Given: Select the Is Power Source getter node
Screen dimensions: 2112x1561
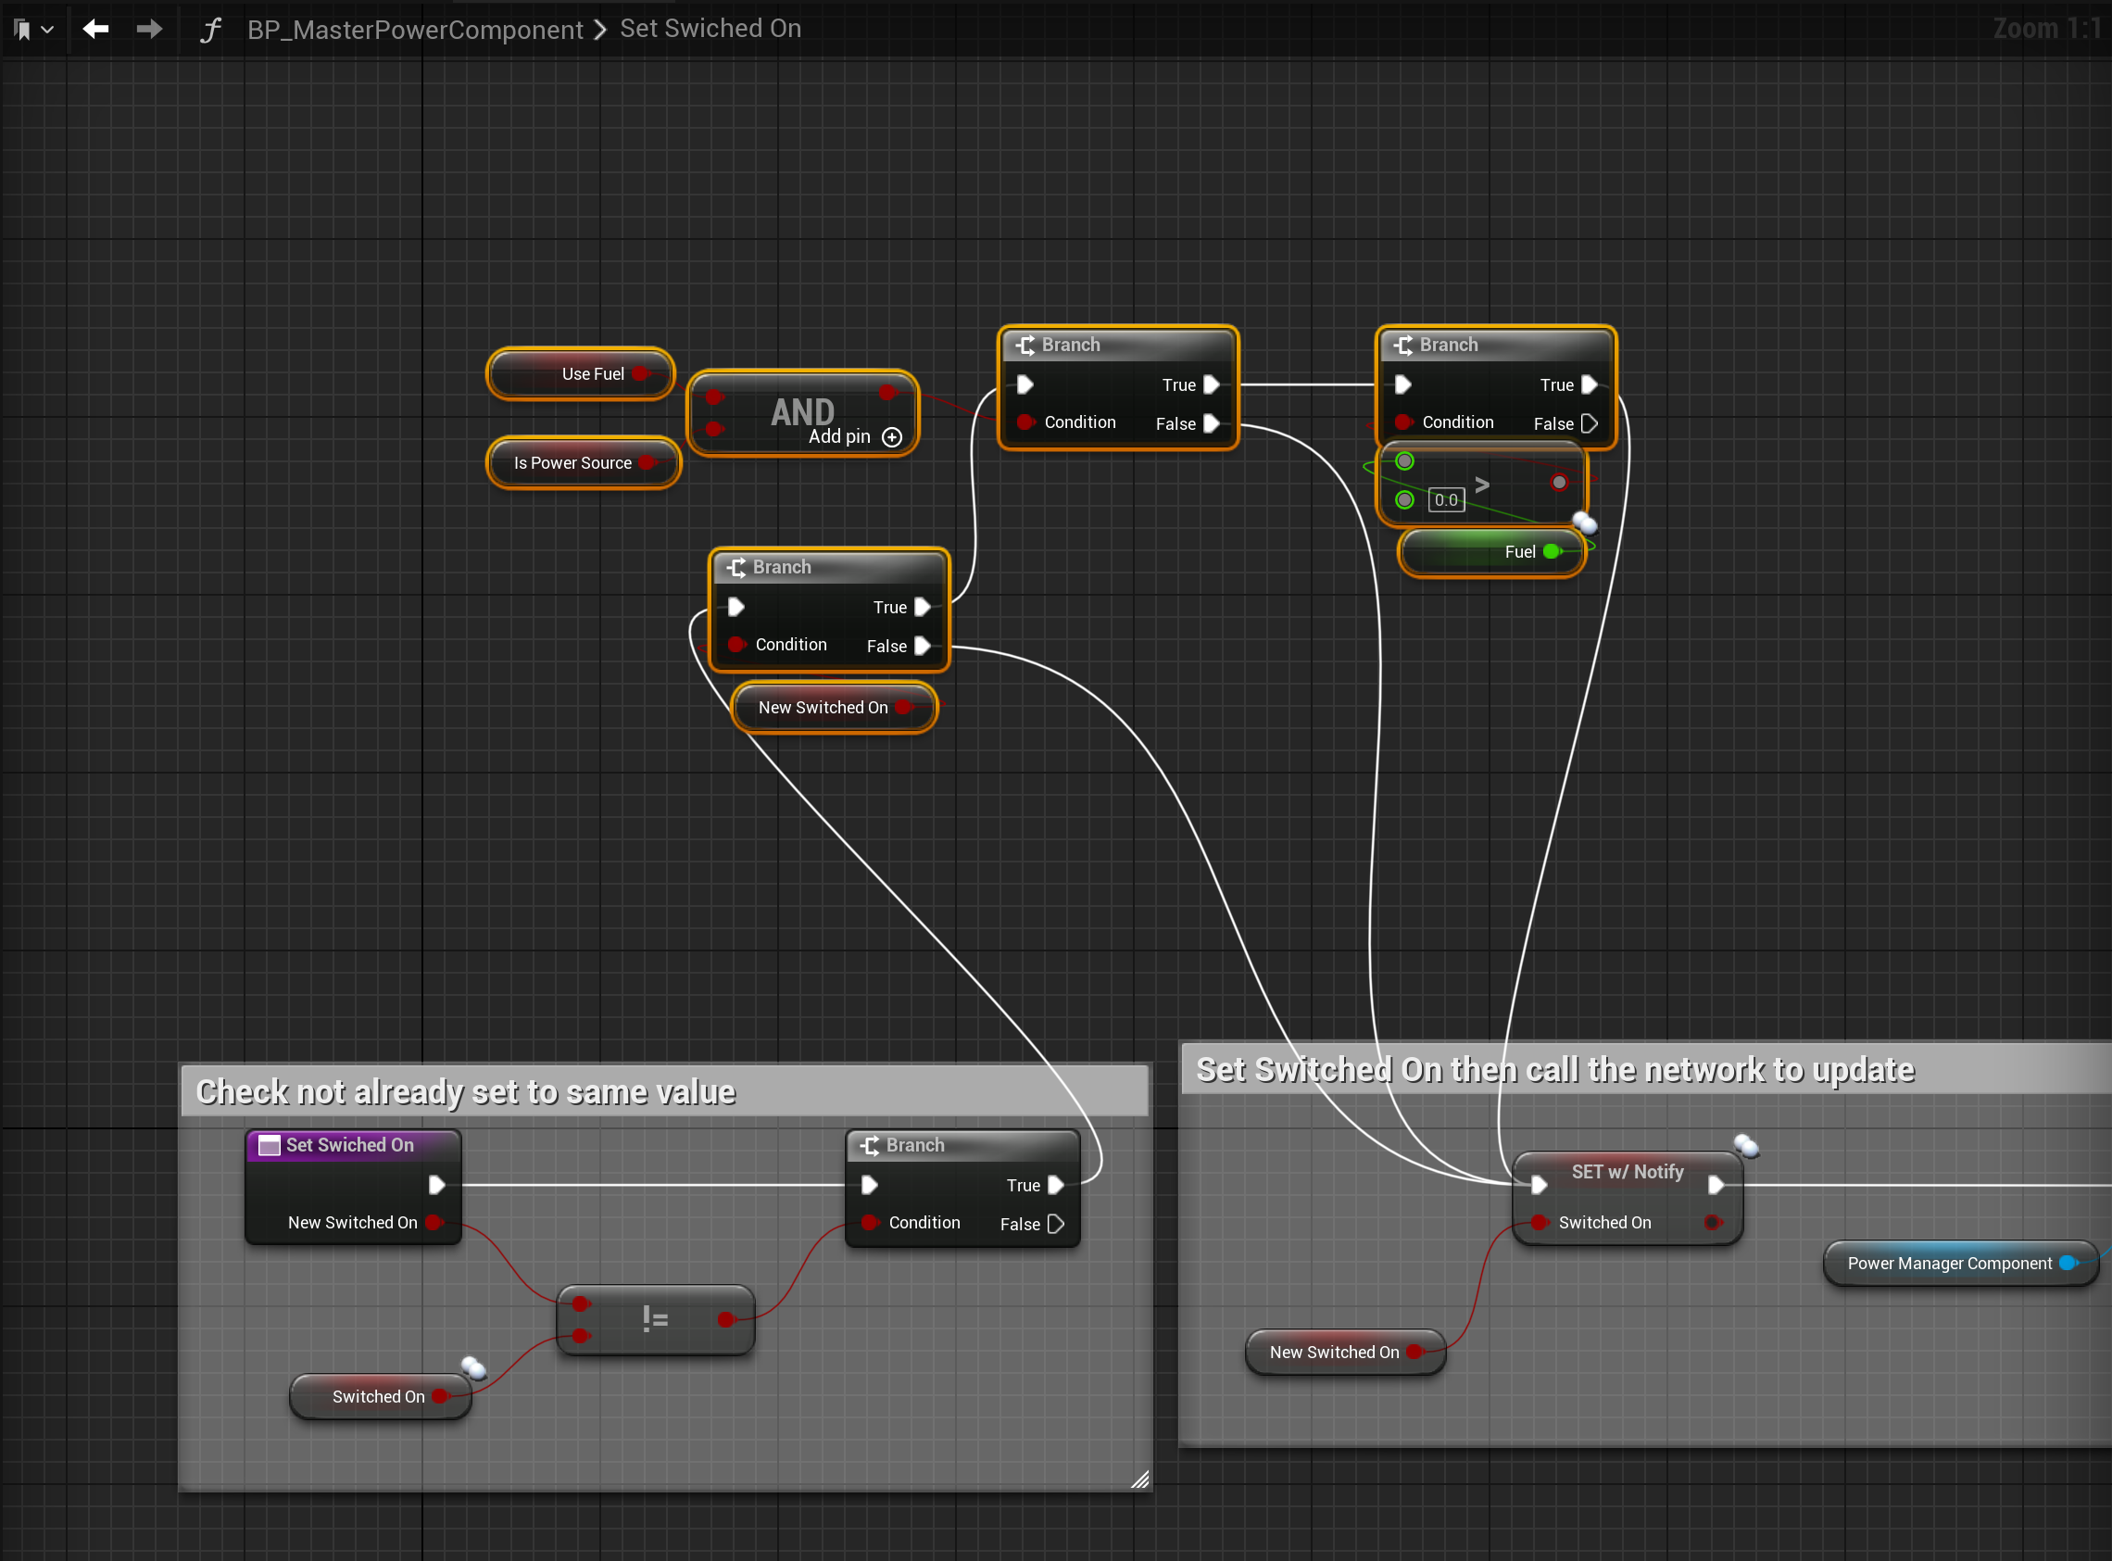Looking at the screenshot, I should click(572, 462).
